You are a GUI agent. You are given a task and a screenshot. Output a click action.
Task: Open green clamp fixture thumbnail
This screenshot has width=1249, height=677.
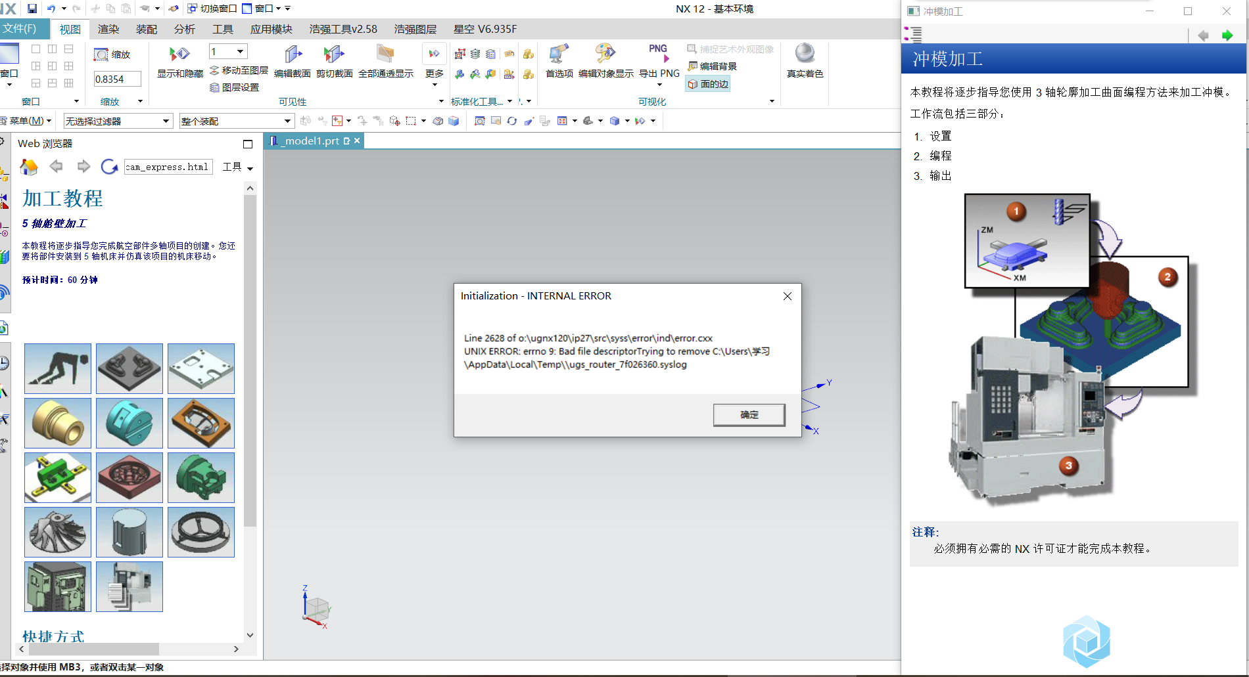point(58,477)
